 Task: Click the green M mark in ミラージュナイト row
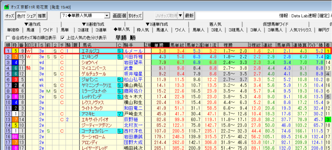[x=47, y=91]
